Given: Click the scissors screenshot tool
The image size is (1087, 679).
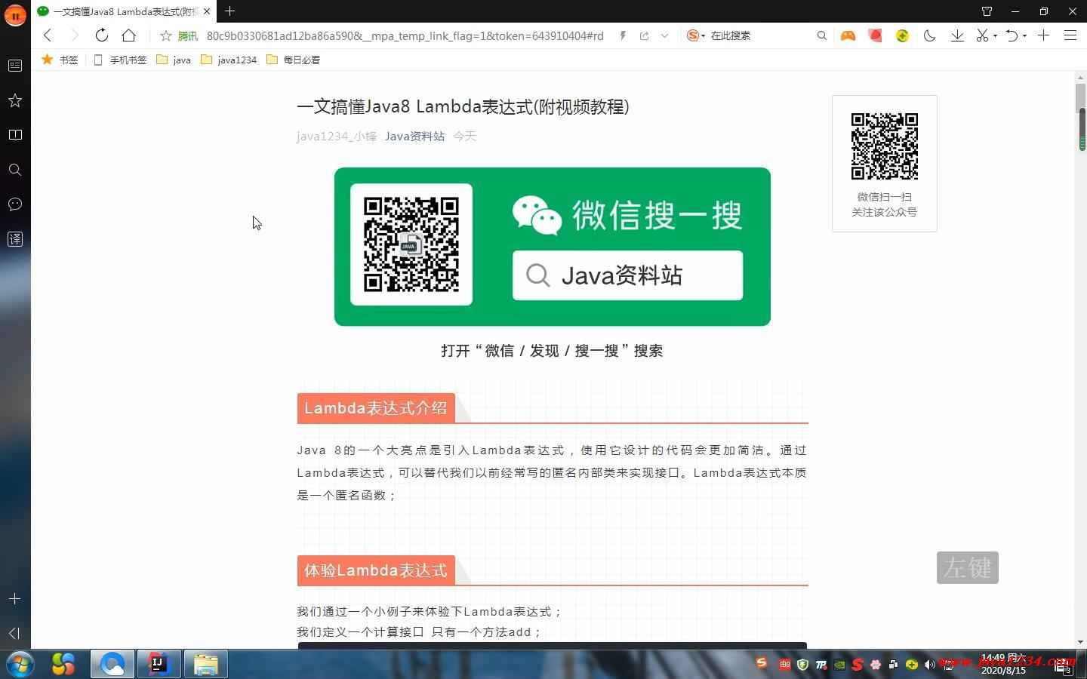Looking at the screenshot, I should pos(982,35).
